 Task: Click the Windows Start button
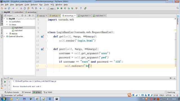[3, 99]
